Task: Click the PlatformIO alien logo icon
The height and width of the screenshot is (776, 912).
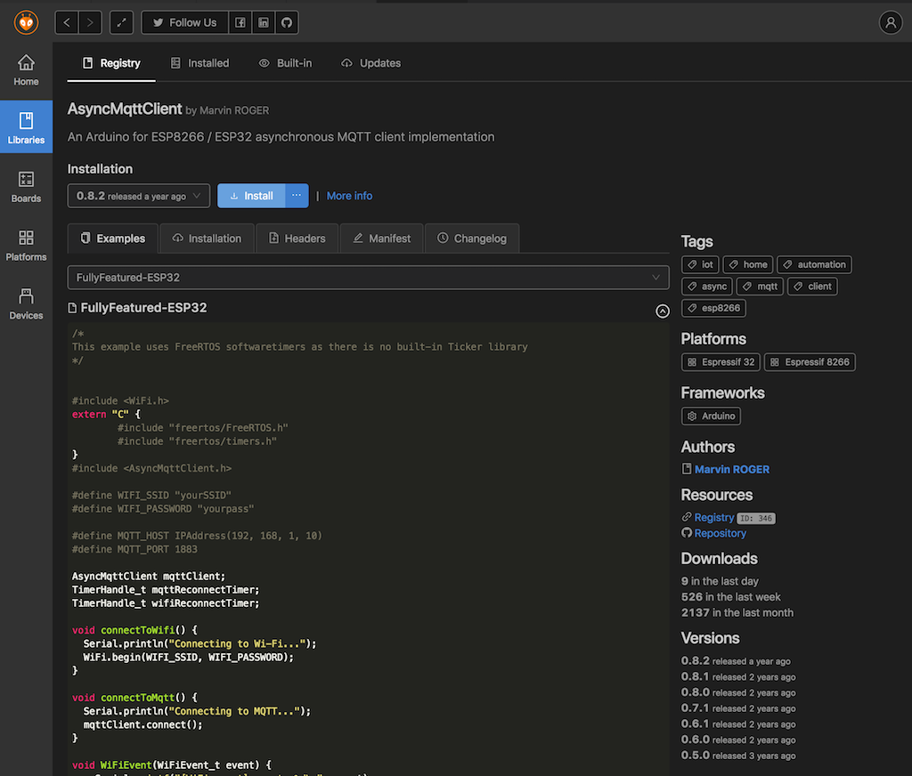Action: point(26,22)
